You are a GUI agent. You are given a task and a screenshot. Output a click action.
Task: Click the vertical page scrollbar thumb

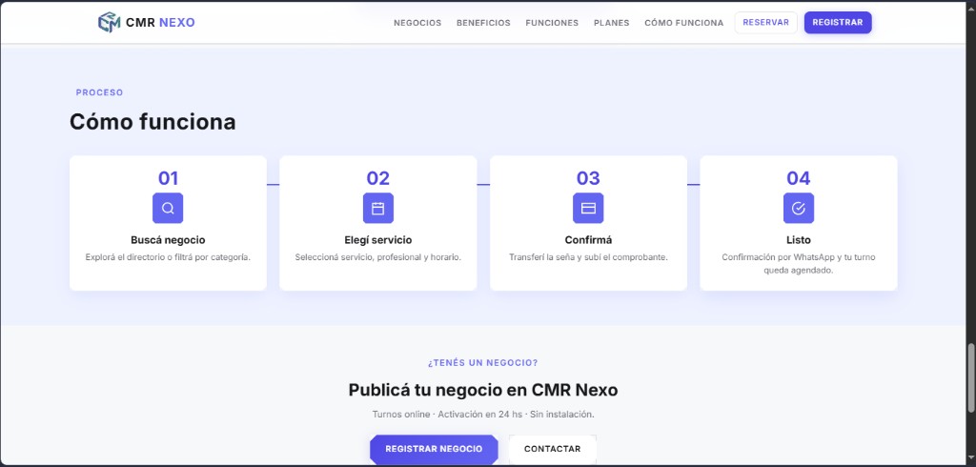[x=970, y=377]
